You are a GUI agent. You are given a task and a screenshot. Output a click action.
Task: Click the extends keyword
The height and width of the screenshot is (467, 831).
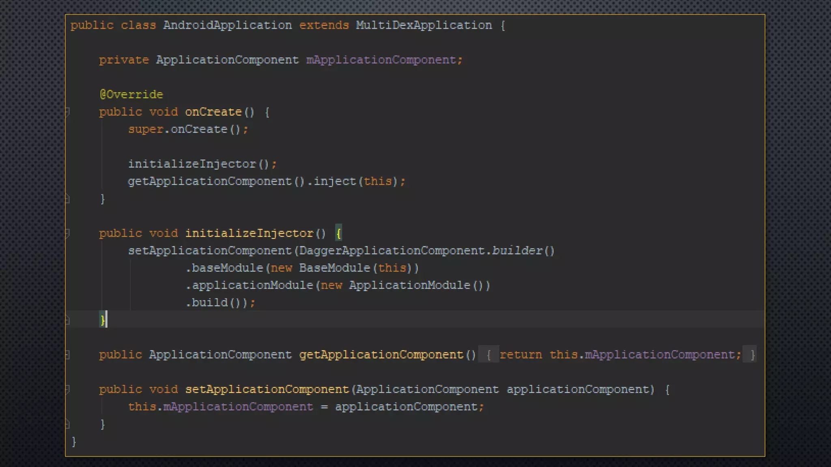click(324, 25)
